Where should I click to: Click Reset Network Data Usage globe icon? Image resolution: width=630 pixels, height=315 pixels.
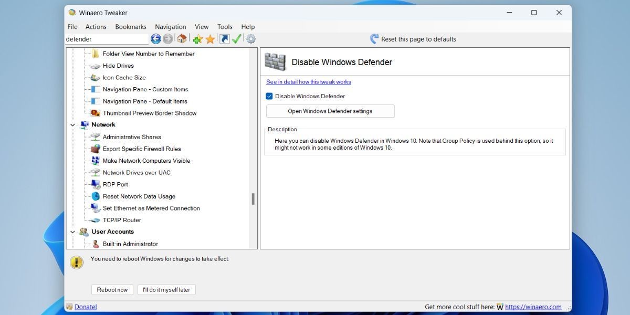[x=96, y=196]
